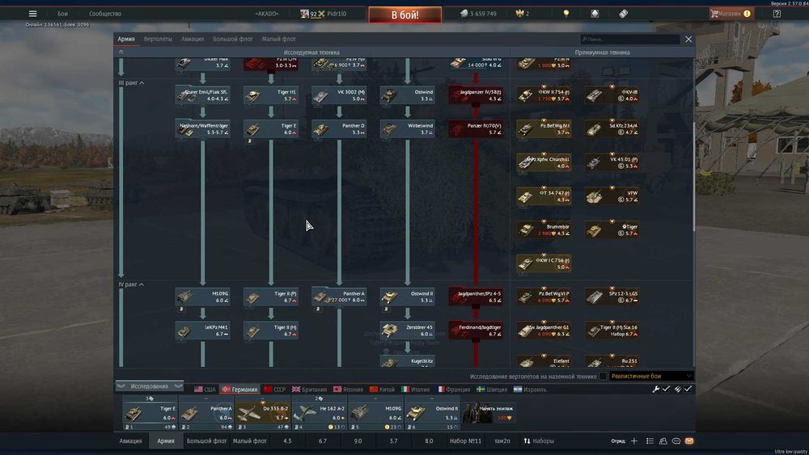
Task: Choose Британия nation
Action: 309,390
